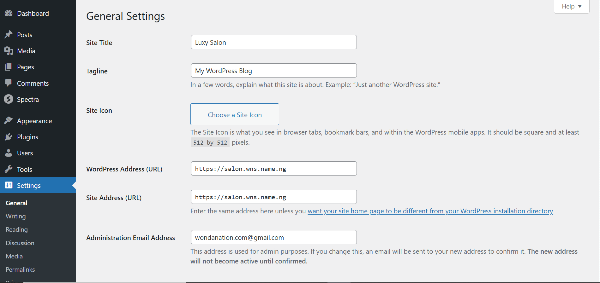600x283 pixels.
Task: Open Reading settings submenu
Action: (17, 229)
